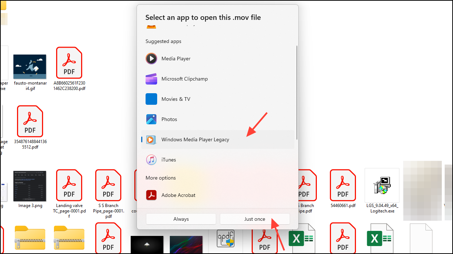Screen dimensions: 453x254
Task: Select the qpdf installer icon
Action: pyautogui.click(x=226, y=238)
